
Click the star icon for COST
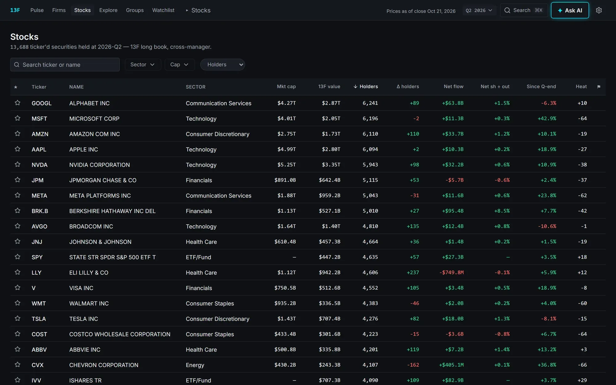point(18,334)
